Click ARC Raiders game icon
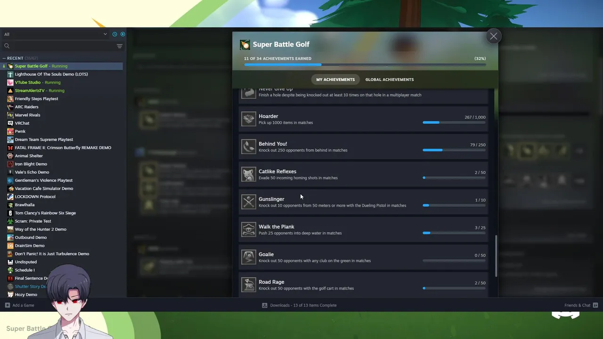The height and width of the screenshot is (339, 603). [x=10, y=107]
